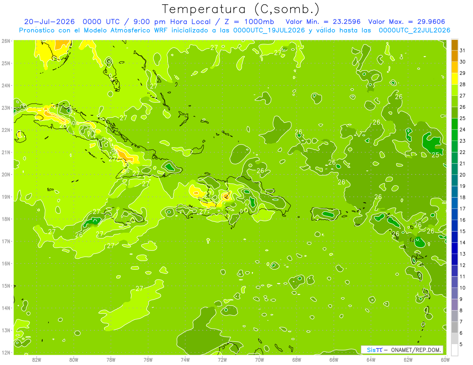
Task: Click the yellow swatch between 28 and 29
Action: (454, 79)
